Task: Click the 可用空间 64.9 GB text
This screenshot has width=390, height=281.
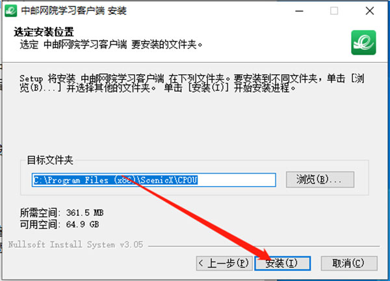Action: coord(59,224)
